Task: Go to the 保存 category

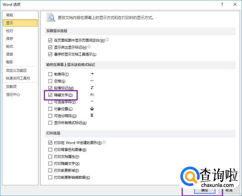Action: pyautogui.click(x=10, y=39)
